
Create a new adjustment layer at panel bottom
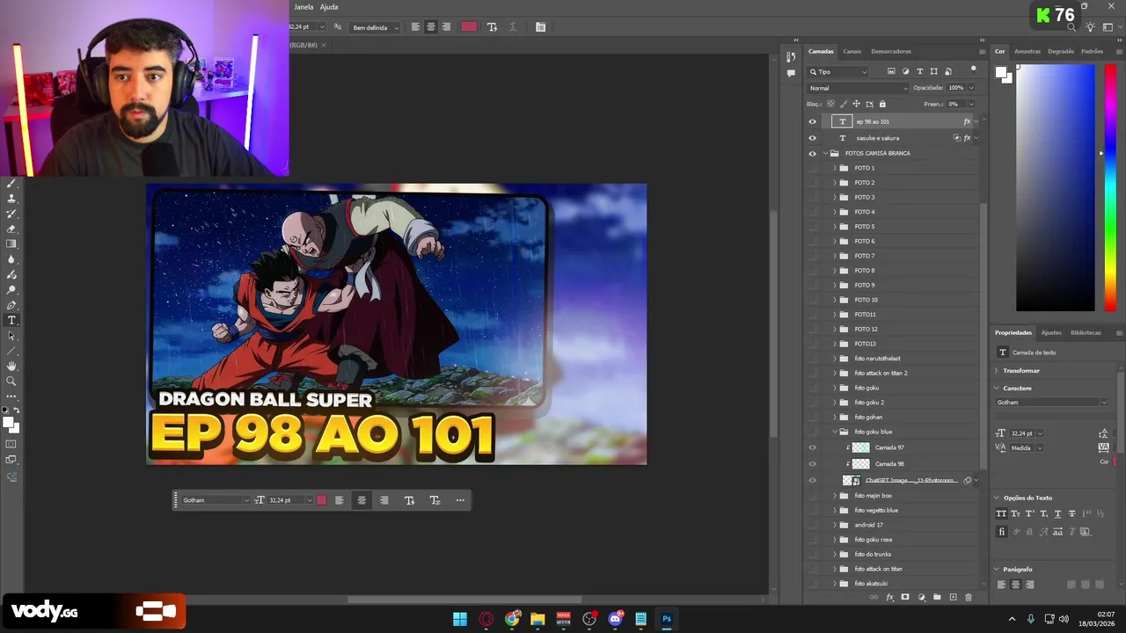click(921, 597)
